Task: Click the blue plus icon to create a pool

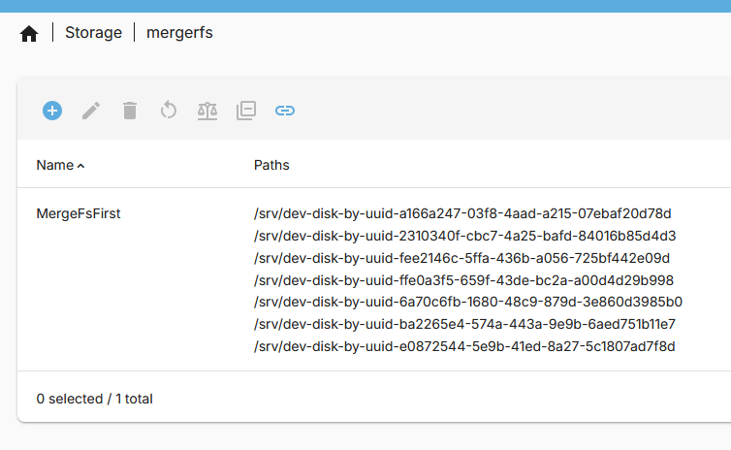Action: click(x=52, y=111)
